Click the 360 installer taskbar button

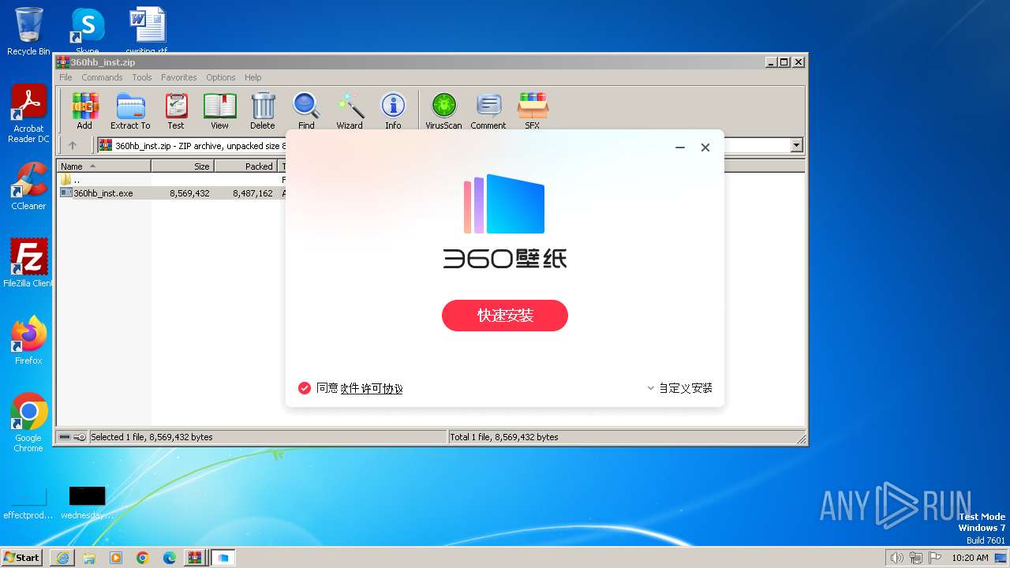pos(223,558)
